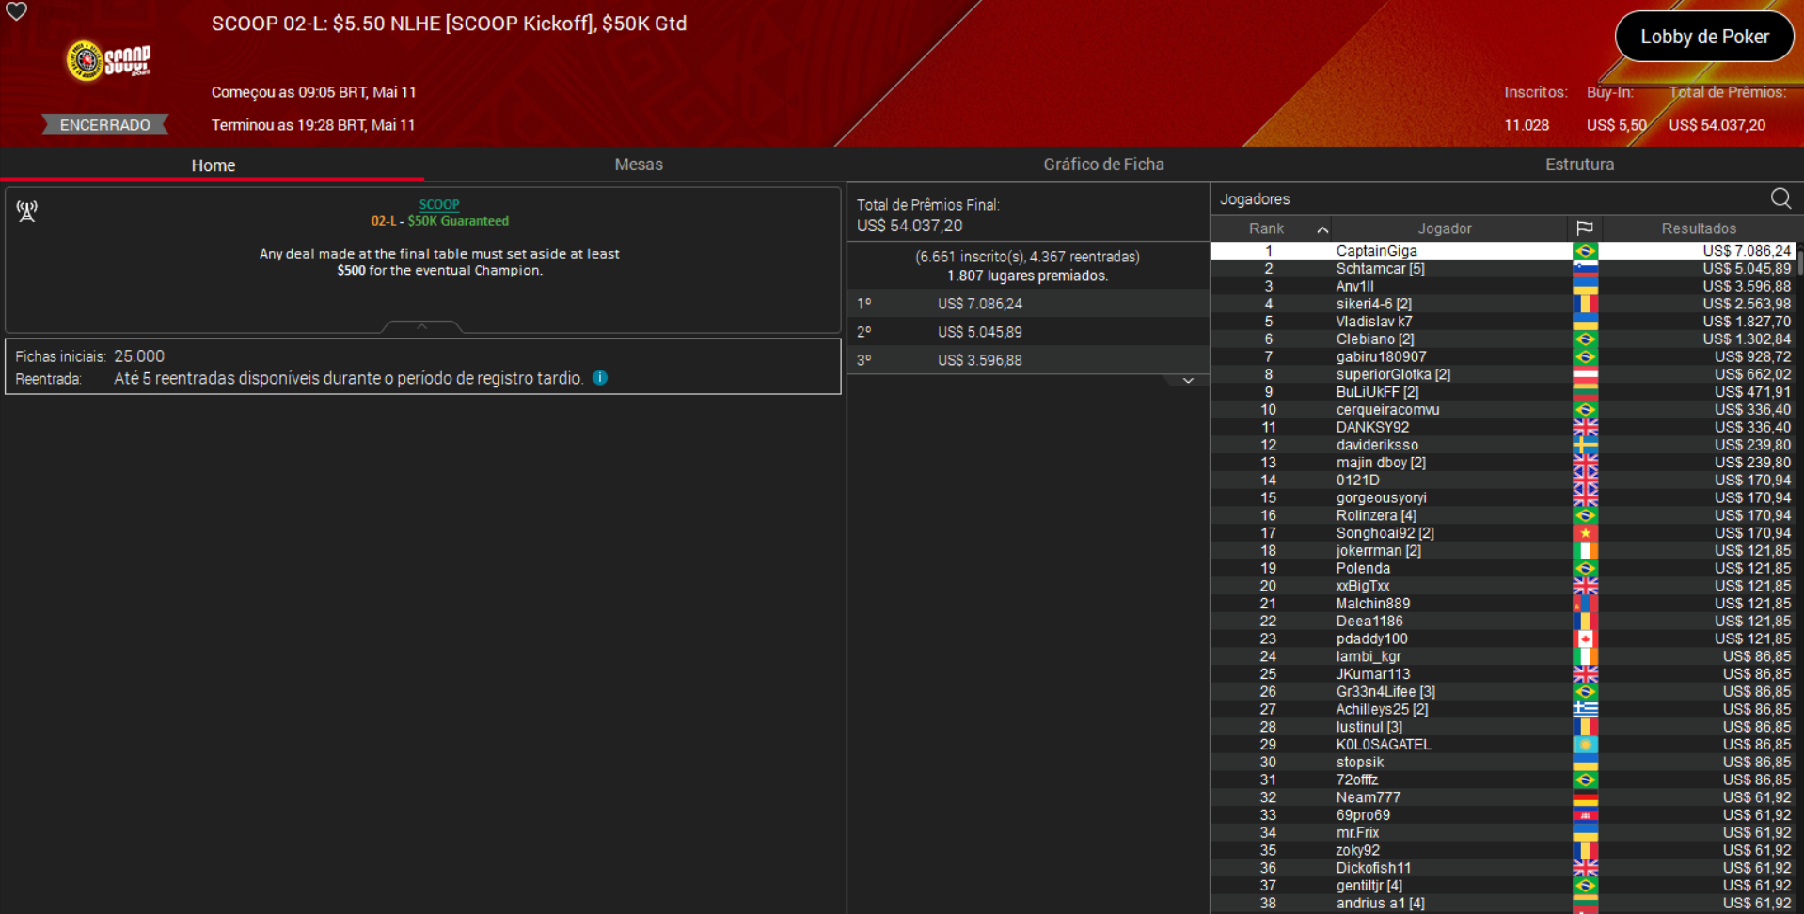Collapse the announcement panel chevron

pyautogui.click(x=421, y=326)
